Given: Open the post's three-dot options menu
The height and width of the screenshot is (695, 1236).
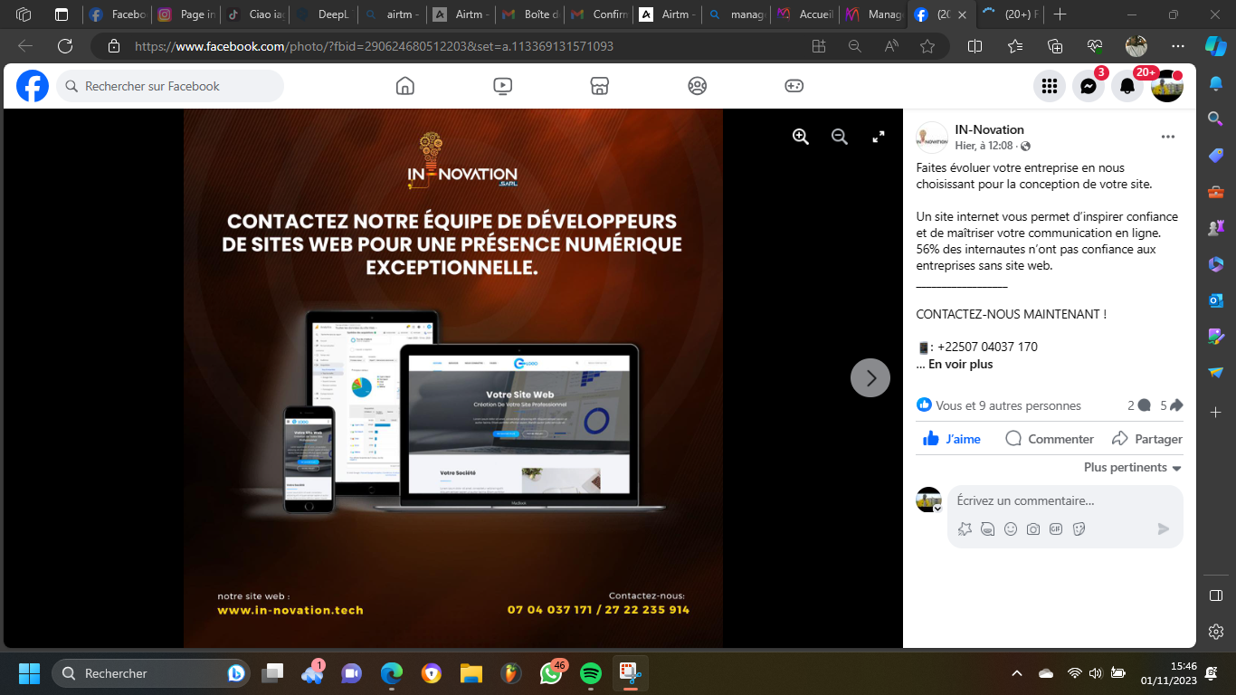Looking at the screenshot, I should [1168, 137].
